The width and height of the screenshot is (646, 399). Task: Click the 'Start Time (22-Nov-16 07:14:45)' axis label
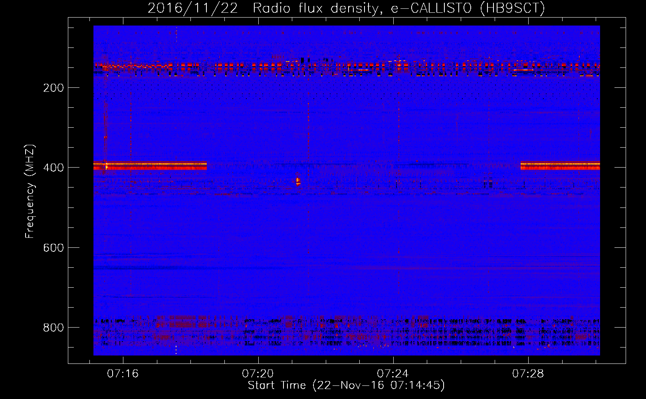346,385
